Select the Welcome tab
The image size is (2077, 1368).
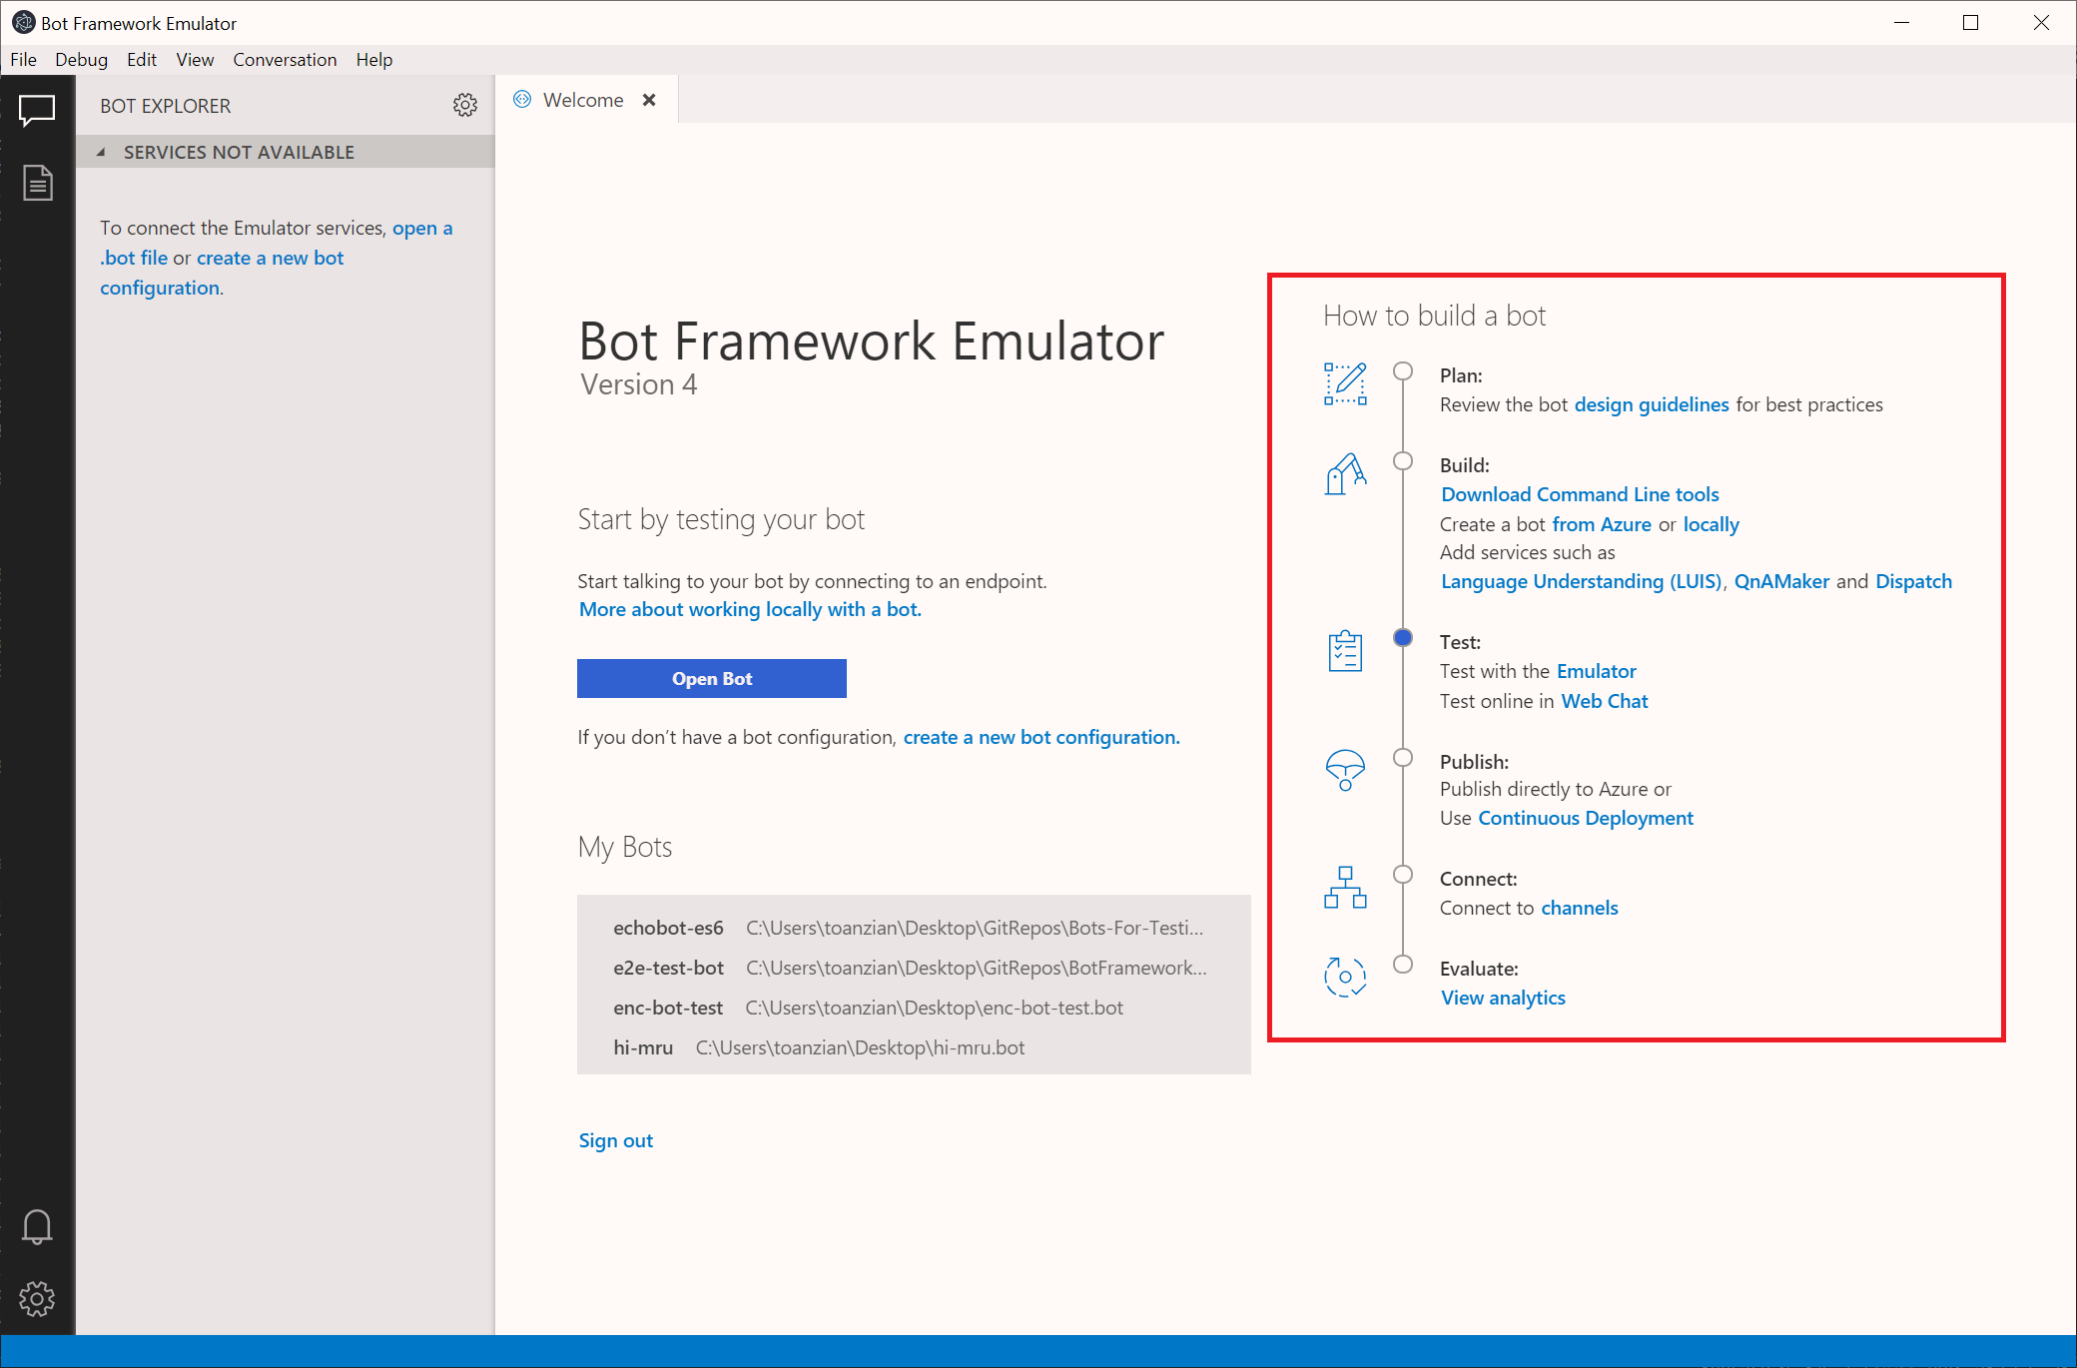(586, 100)
